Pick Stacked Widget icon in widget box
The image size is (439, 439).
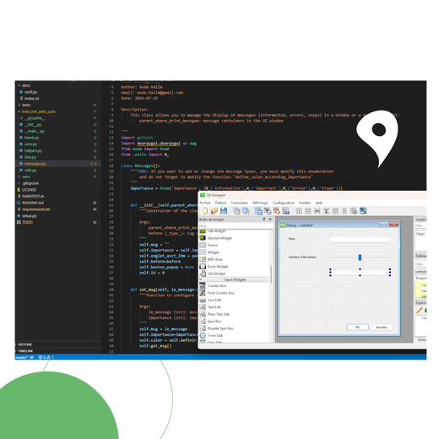pos(203,238)
